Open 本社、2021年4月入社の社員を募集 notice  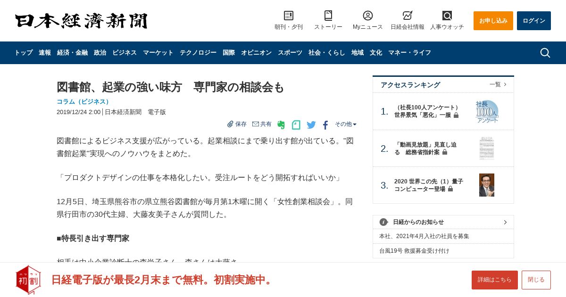[424, 236]
